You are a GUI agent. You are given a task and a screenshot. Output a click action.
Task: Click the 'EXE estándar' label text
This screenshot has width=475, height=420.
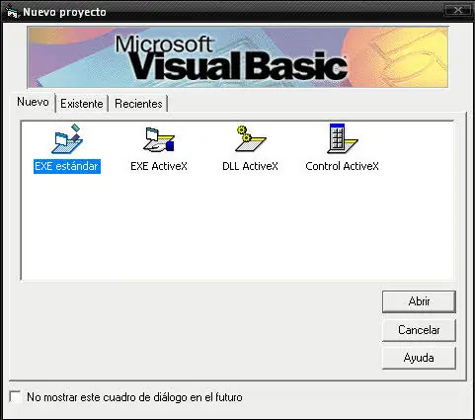pos(67,166)
